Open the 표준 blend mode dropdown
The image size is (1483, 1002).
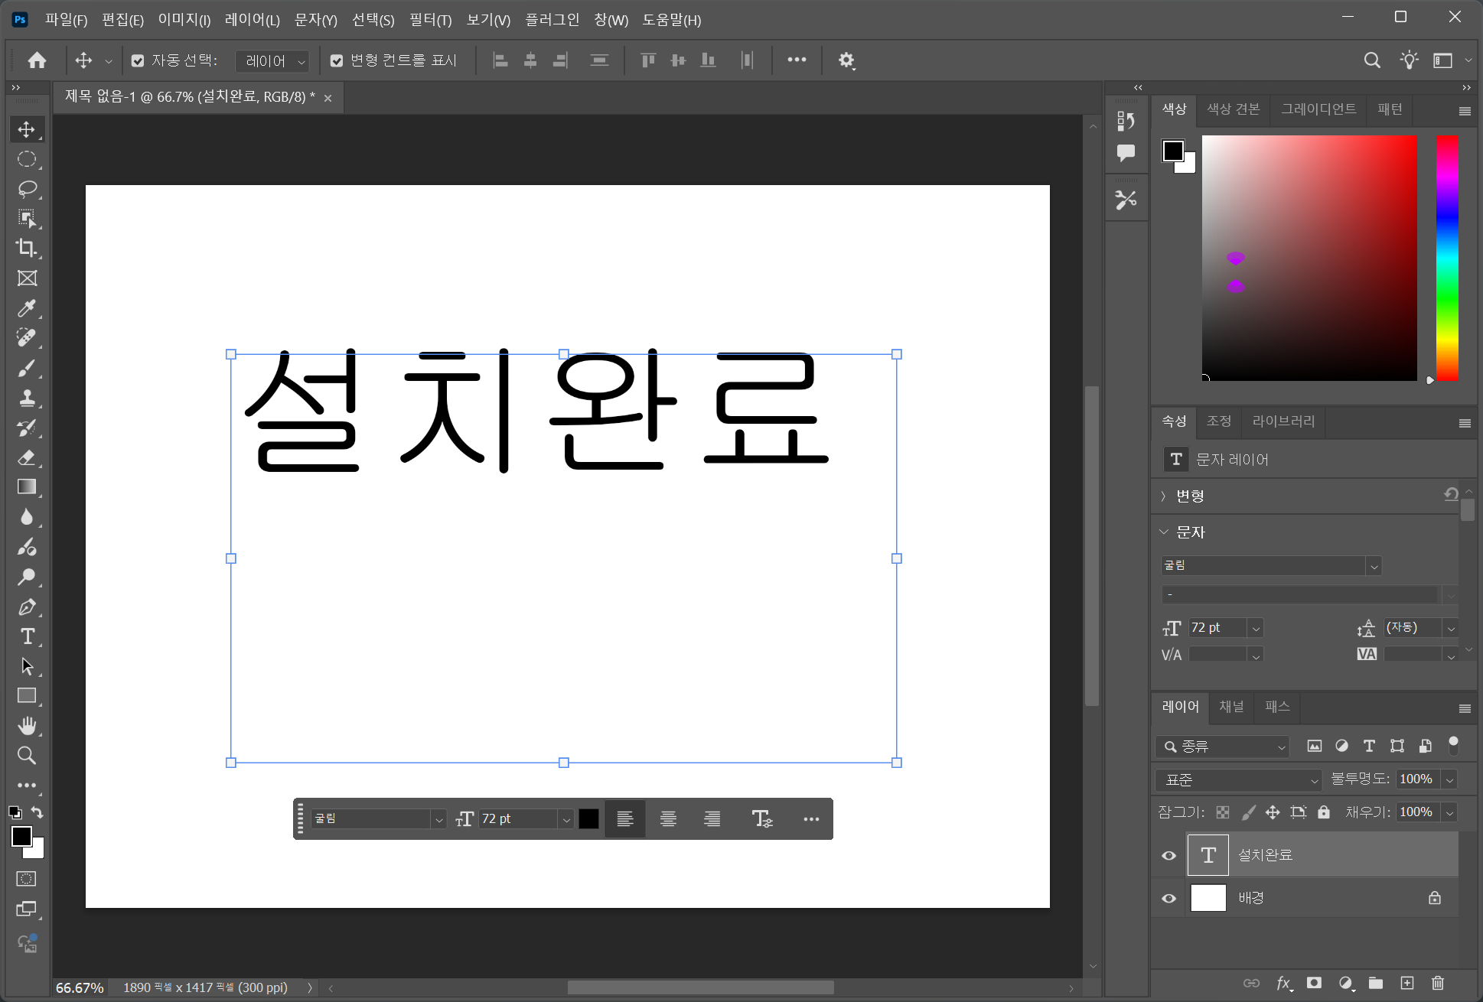click(1237, 779)
